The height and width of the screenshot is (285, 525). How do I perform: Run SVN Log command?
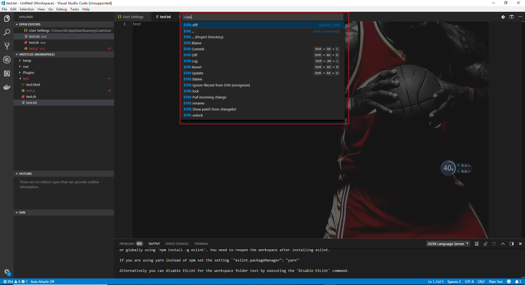262,61
